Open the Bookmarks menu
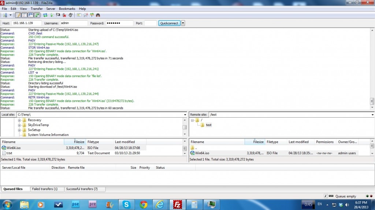Viewport: 375px width, 210px height. pyautogui.click(x=67, y=9)
